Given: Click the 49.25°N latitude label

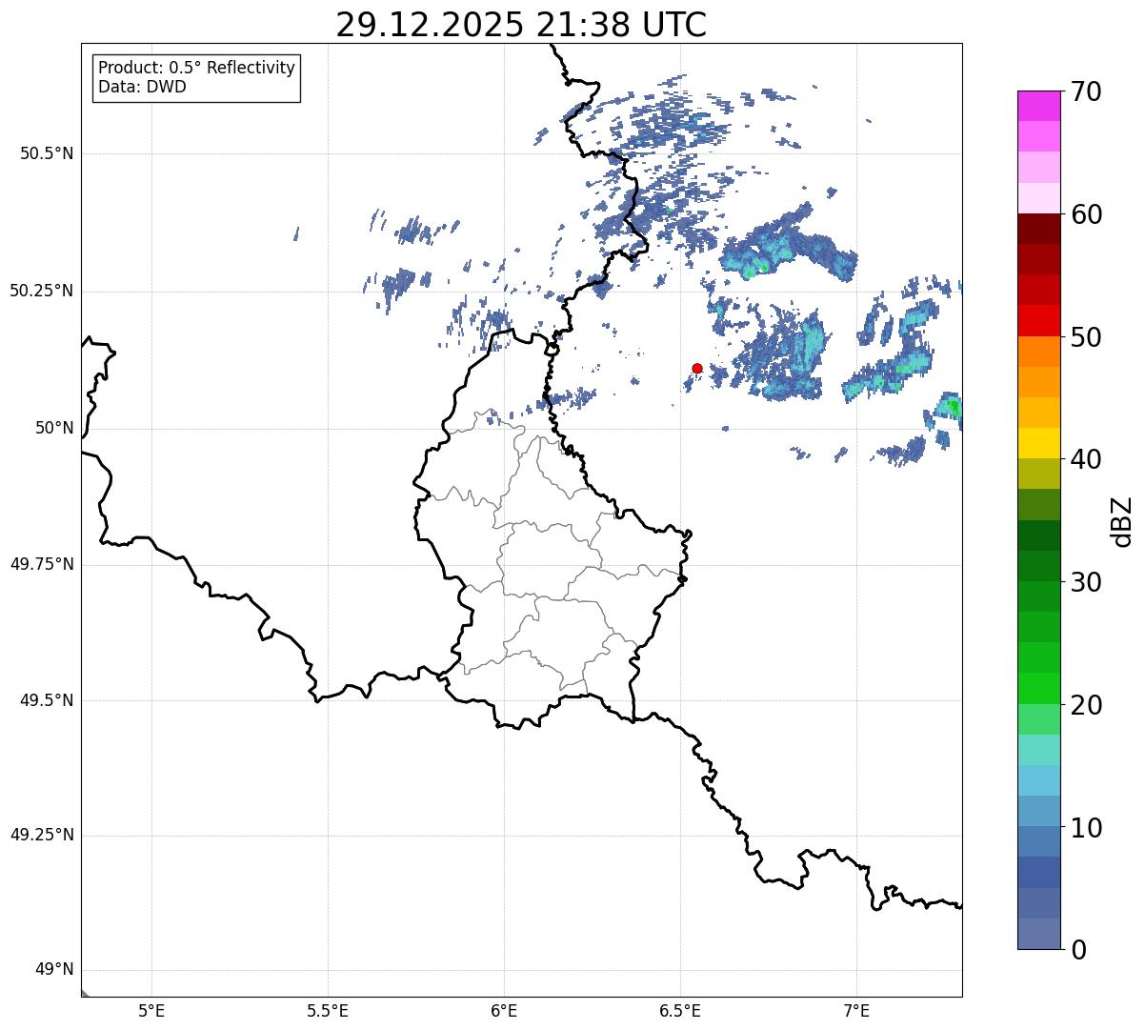Looking at the screenshot, I should [42, 836].
